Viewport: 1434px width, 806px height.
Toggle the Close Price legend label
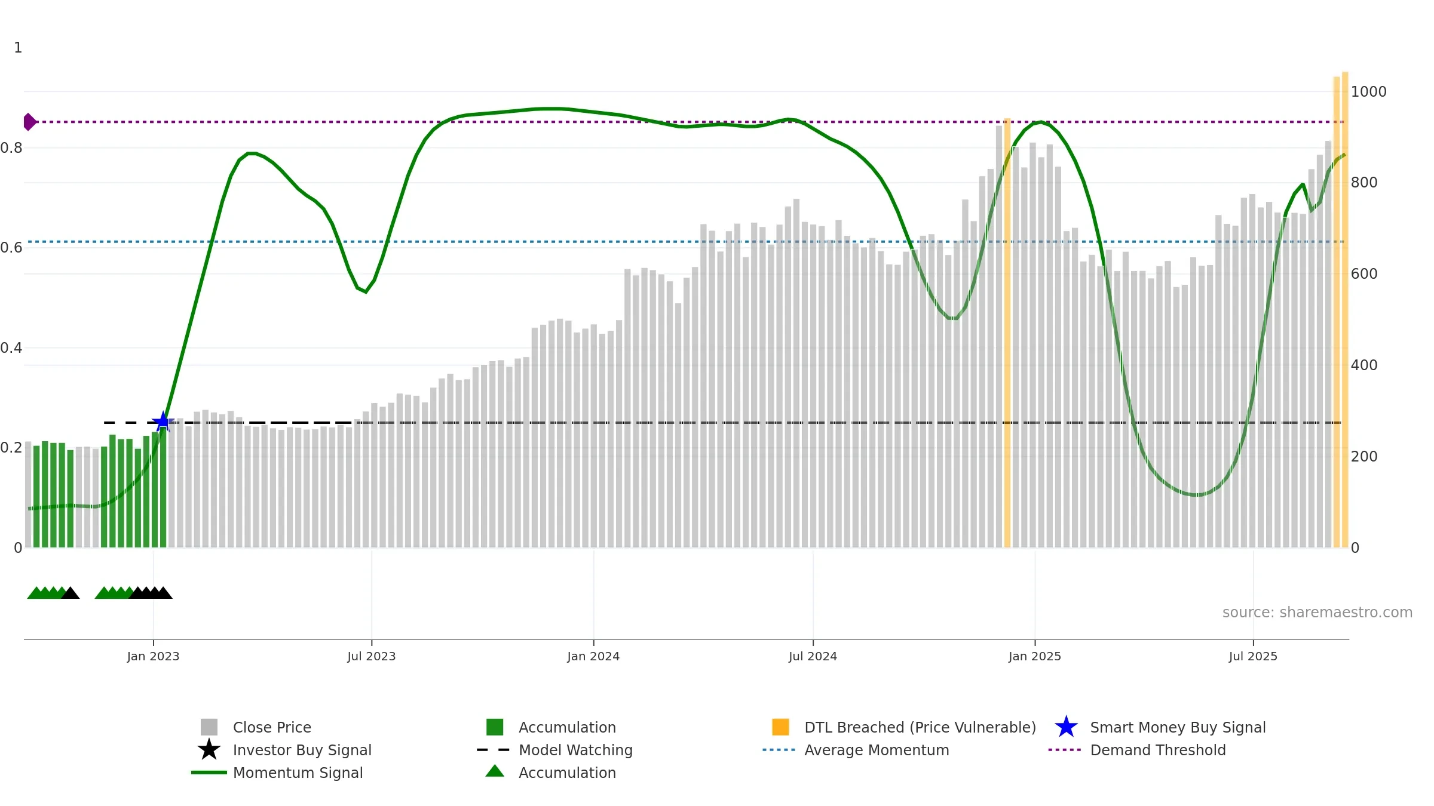tap(272, 727)
